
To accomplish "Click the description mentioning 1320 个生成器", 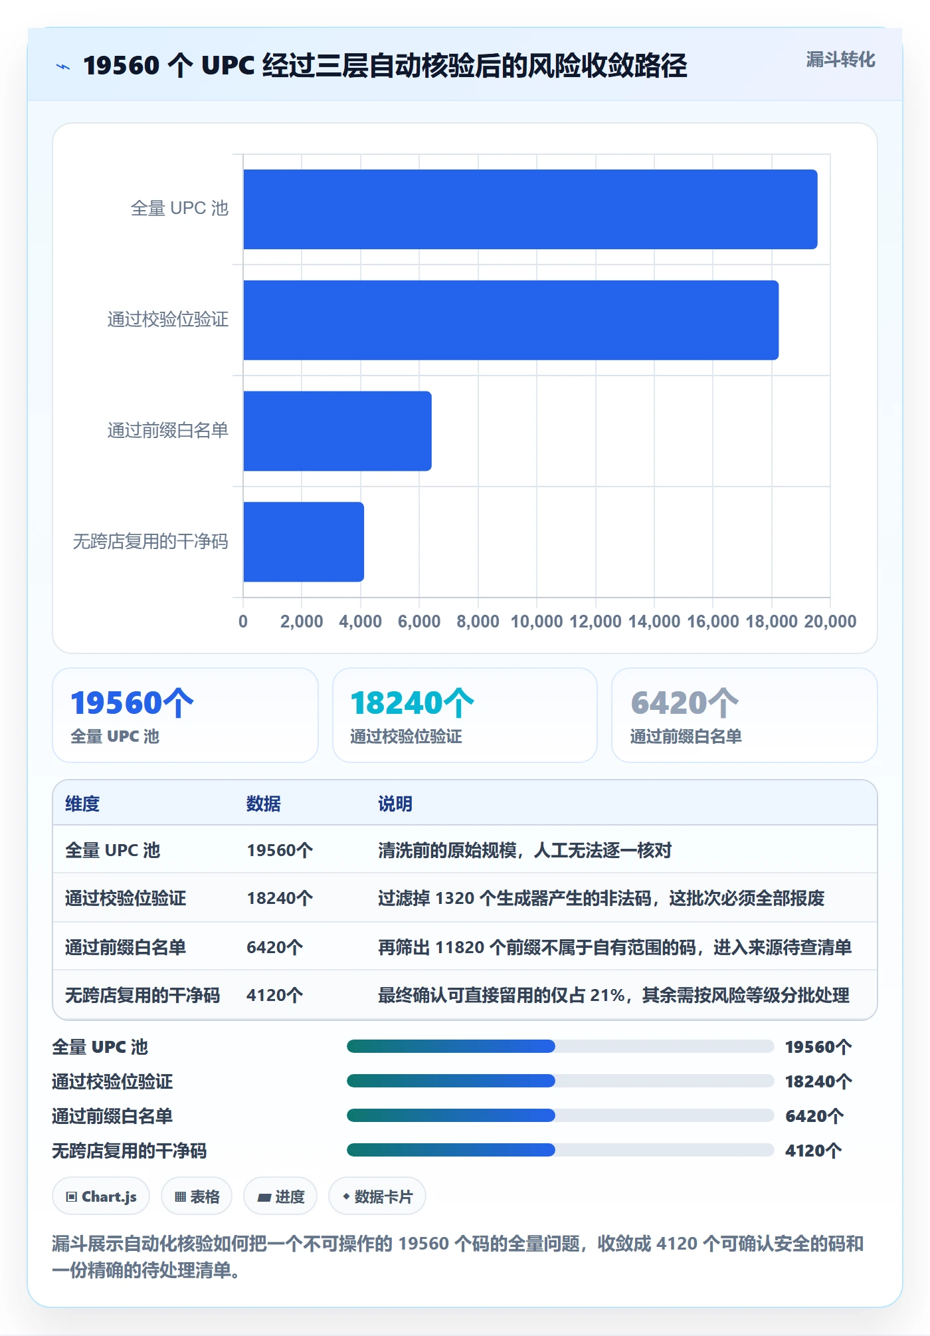I will pyautogui.click(x=601, y=898).
